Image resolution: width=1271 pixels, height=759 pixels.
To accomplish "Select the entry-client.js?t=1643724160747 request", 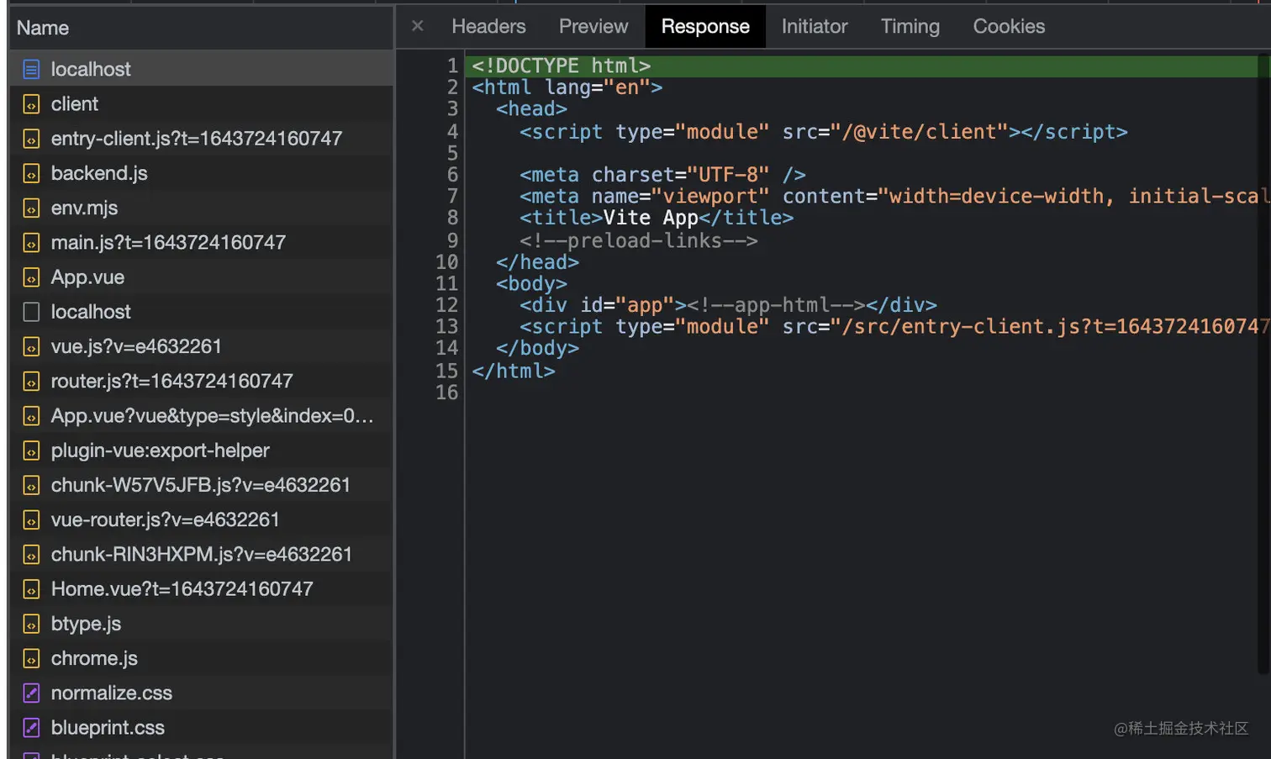I will tap(201, 139).
